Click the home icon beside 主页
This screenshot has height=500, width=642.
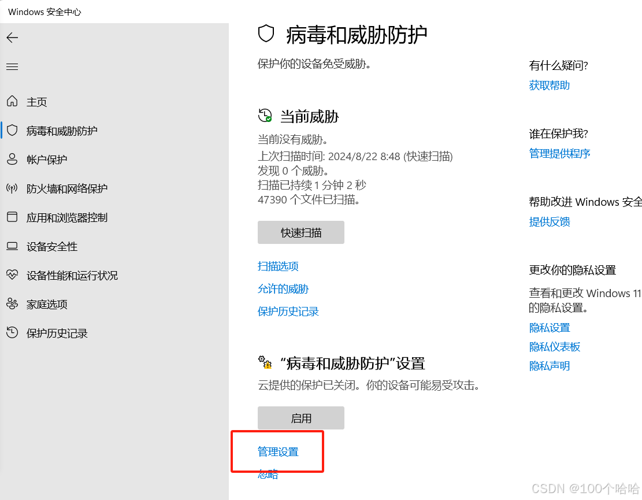(12, 101)
